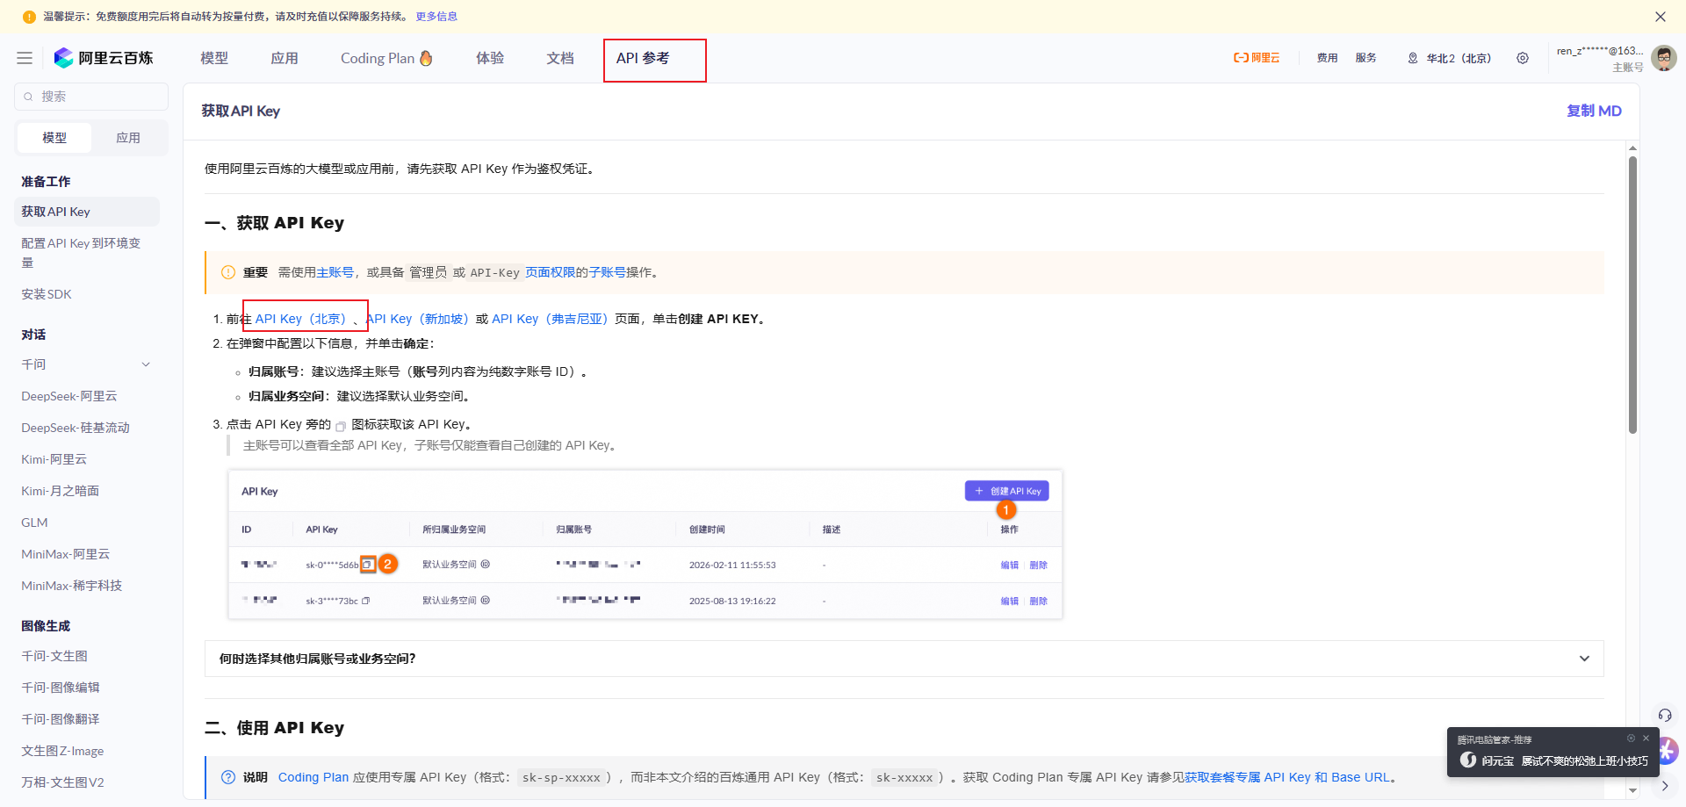Open settings gear in top navigation bar
Viewport: 1686px width, 807px height.
tap(1523, 58)
